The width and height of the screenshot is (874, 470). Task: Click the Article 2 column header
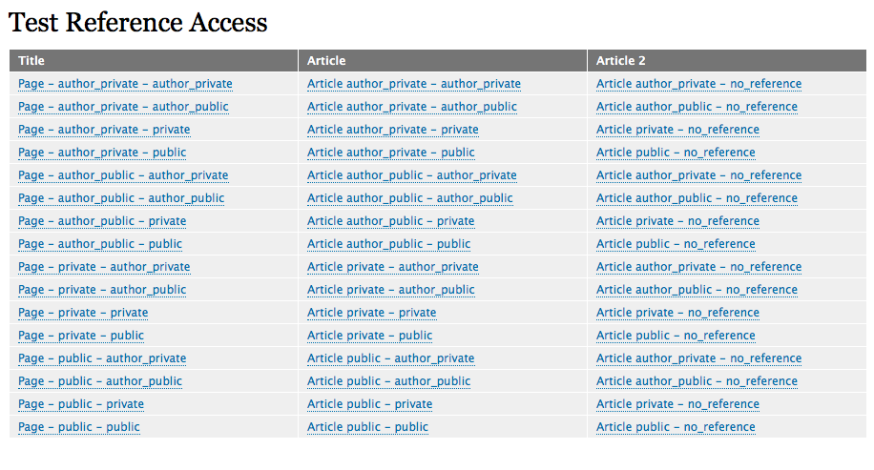[x=621, y=61]
